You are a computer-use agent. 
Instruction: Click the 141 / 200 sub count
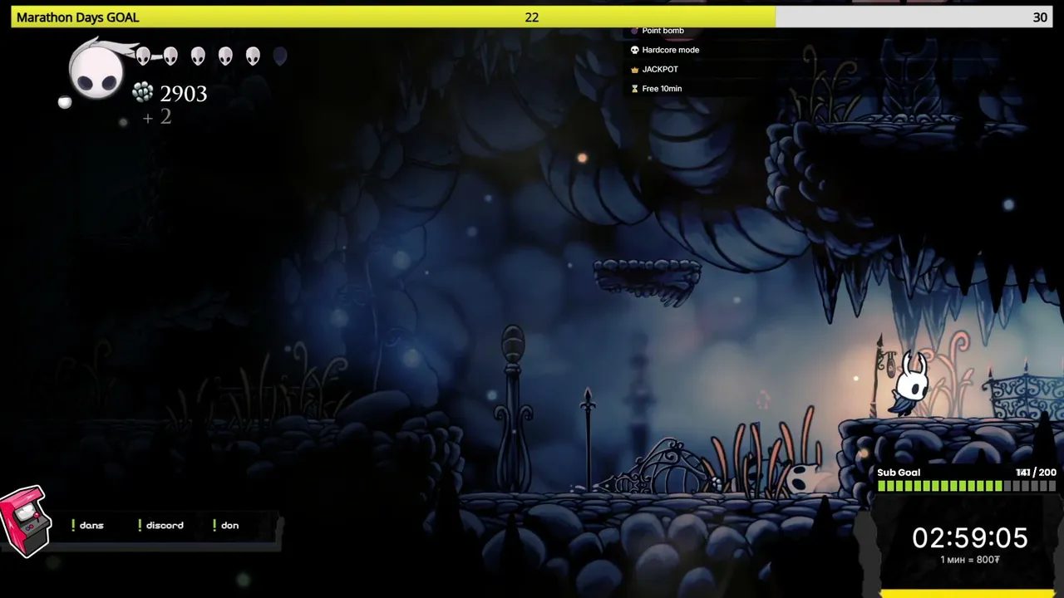point(1037,473)
